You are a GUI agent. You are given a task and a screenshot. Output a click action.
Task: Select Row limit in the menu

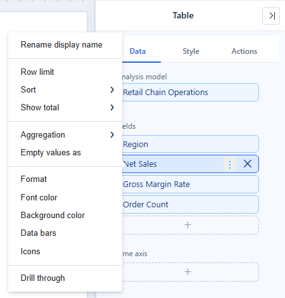tap(65, 72)
